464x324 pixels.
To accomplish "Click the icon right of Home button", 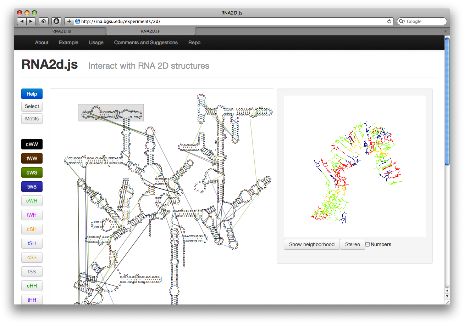I will click(56, 21).
